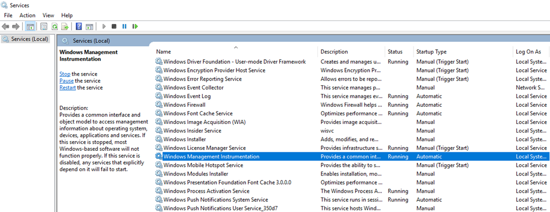Screen dimensions: 550x212
Task: Select Windows Encryption Provider Host Service row
Action: [352, 70]
